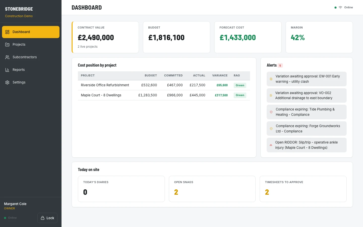363x227 pixels.
Task: Click the COMMITTED column header
Action: [173, 76]
